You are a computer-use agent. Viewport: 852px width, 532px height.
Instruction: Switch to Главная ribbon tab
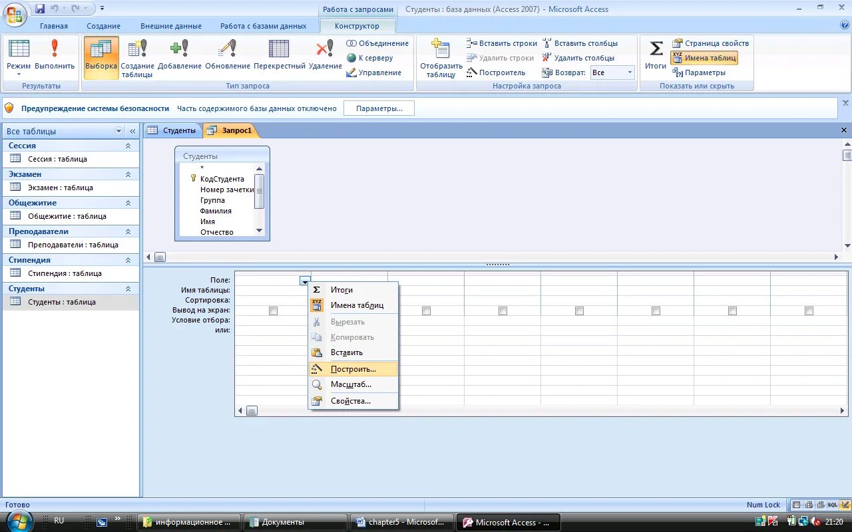[54, 26]
